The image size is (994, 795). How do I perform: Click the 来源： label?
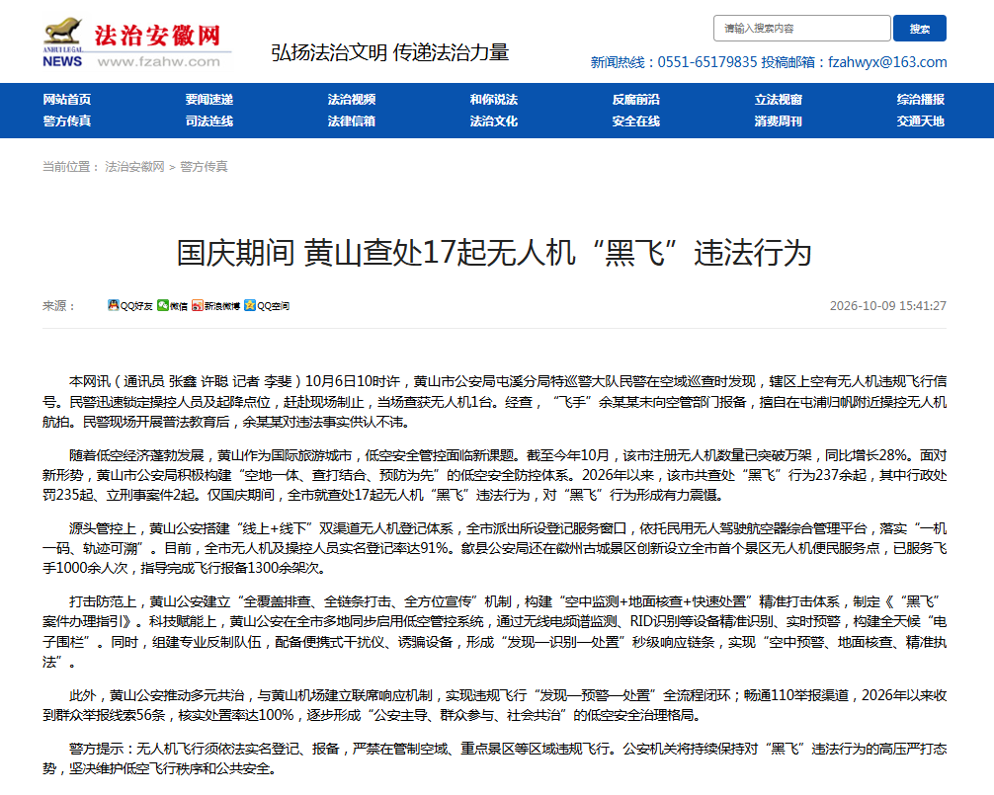pos(59,306)
